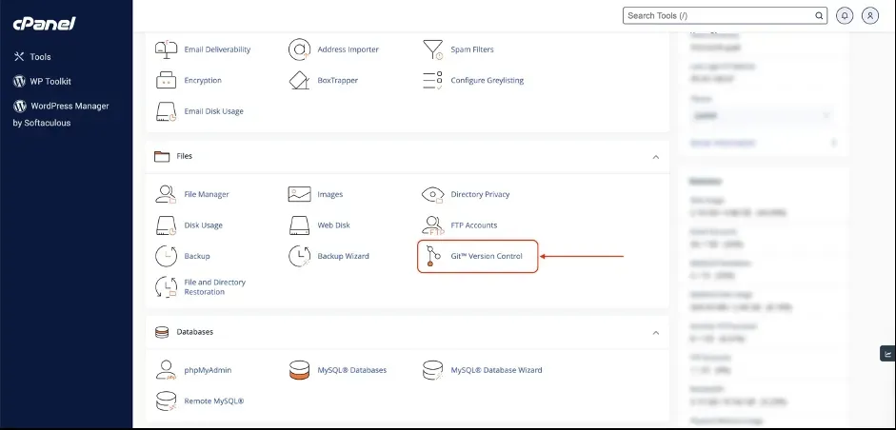Open the Backup Wizard link
896x430 pixels.
[343, 256]
